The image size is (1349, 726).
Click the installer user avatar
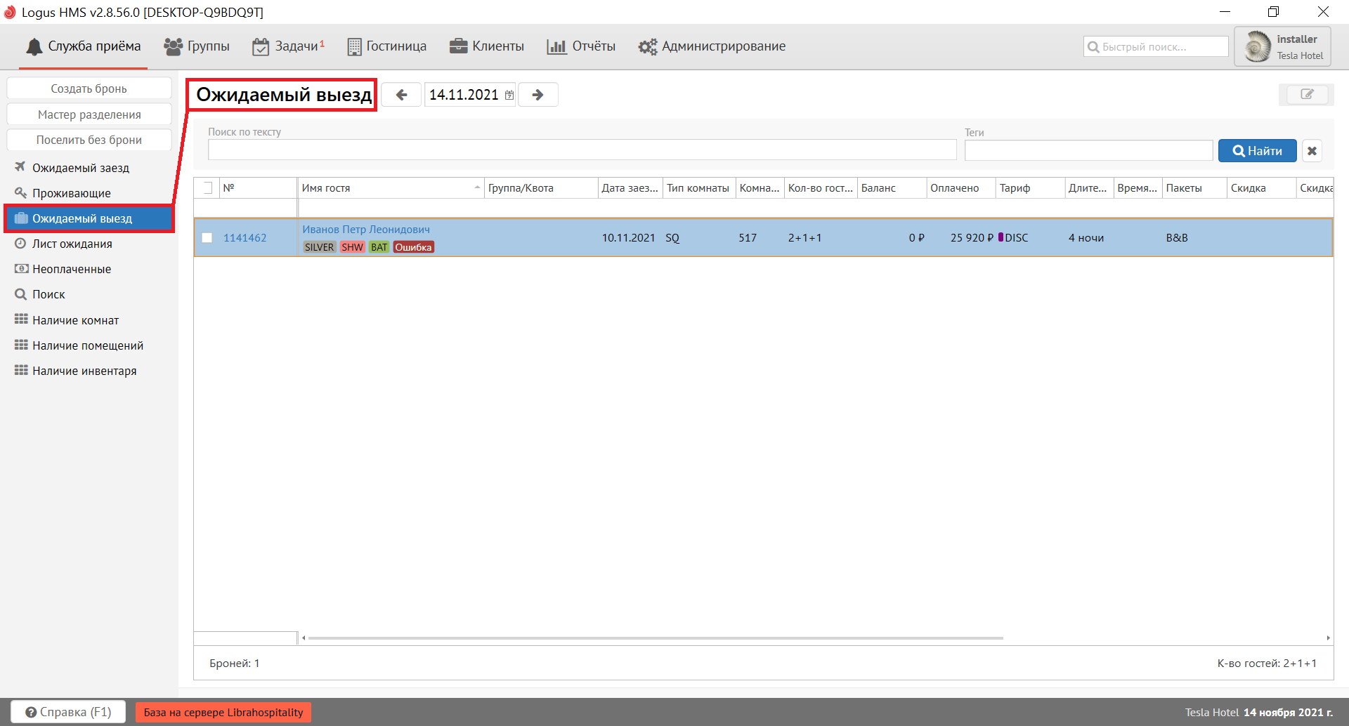(x=1257, y=47)
